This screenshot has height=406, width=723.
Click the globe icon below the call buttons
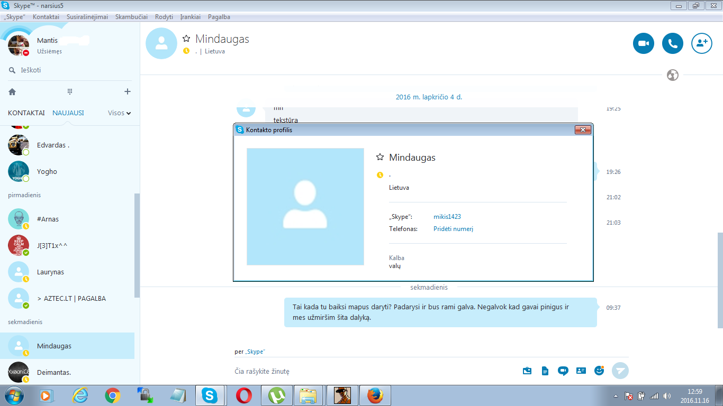(672, 75)
